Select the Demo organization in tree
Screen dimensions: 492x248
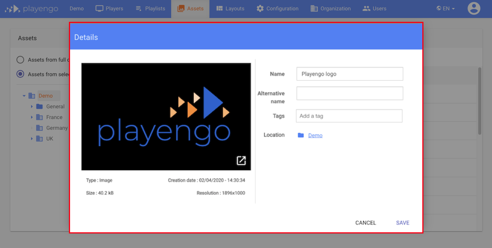coord(46,96)
